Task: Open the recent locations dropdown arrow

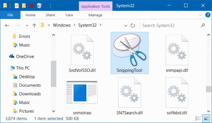Action: [27, 26]
